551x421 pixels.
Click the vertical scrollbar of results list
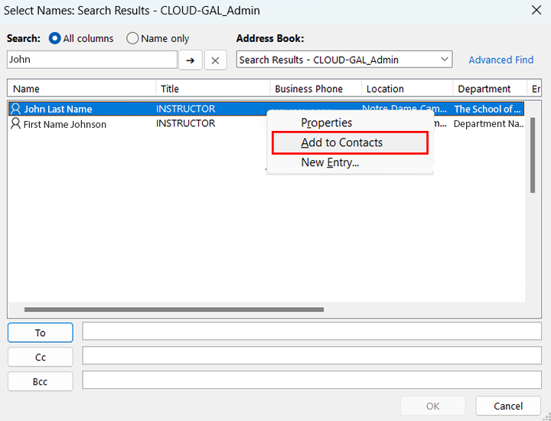(532, 153)
